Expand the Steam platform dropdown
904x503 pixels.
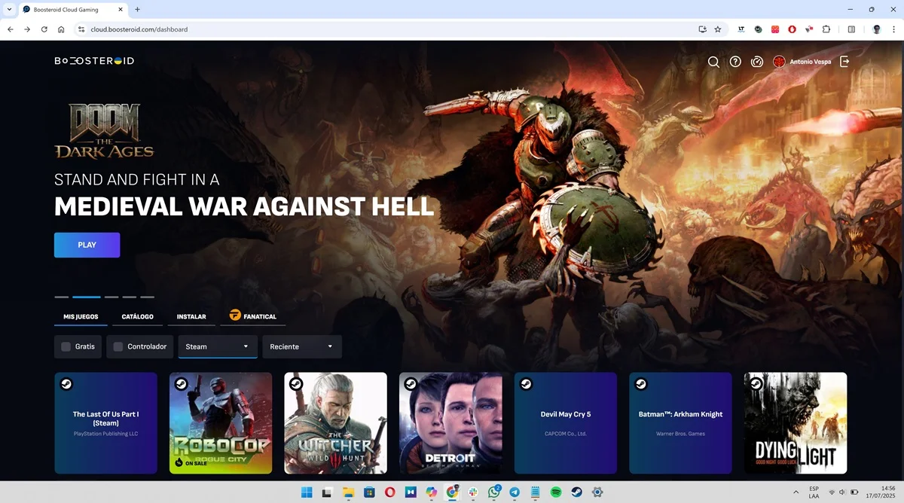tap(218, 346)
